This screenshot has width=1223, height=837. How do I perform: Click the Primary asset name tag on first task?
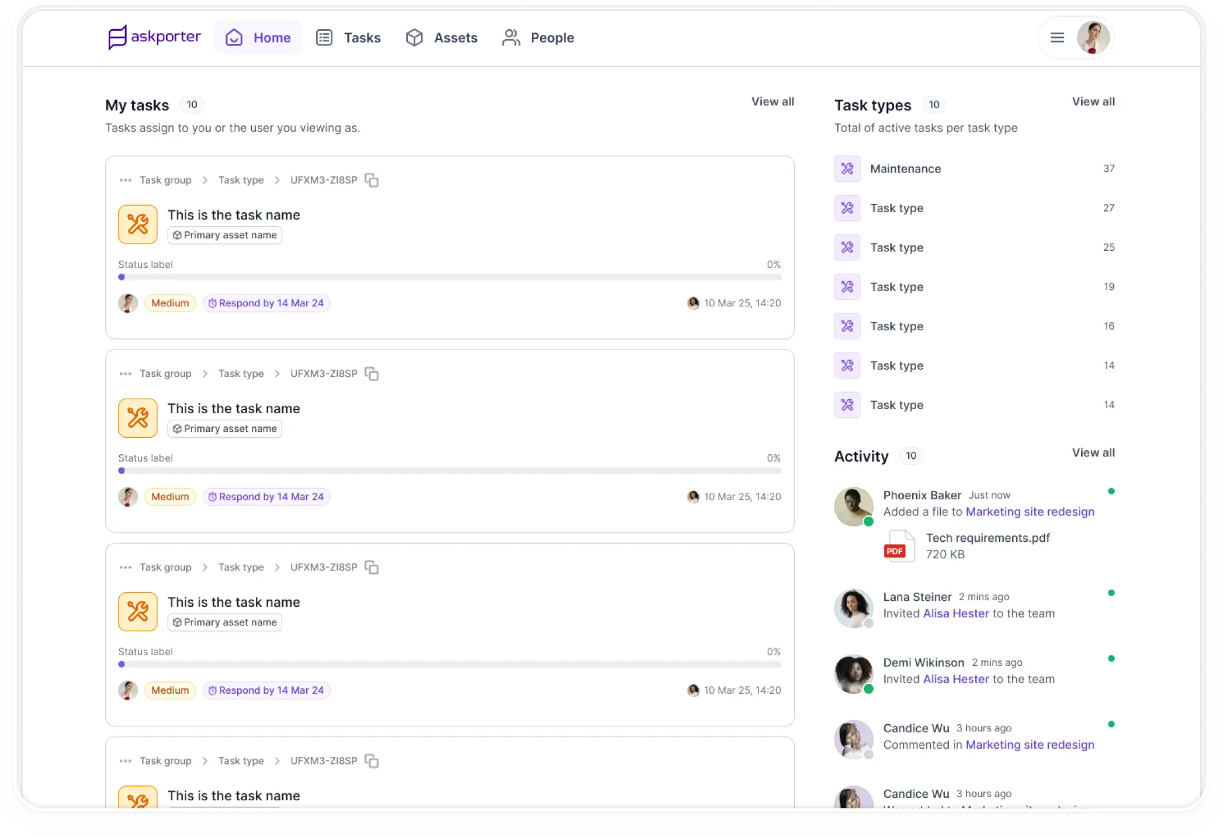coord(224,235)
